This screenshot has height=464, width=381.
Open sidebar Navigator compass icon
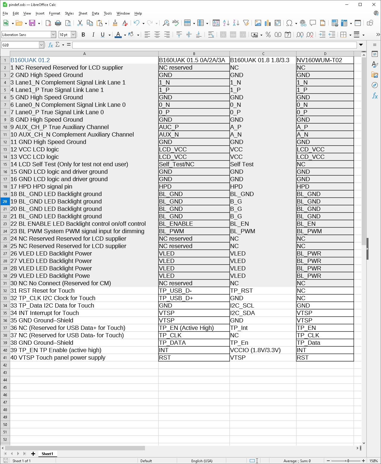coord(375,85)
